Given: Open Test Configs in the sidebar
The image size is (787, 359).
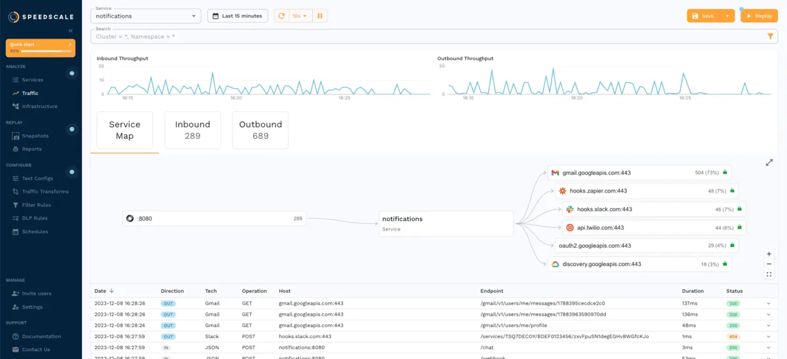Looking at the screenshot, I should pyautogui.click(x=37, y=178).
